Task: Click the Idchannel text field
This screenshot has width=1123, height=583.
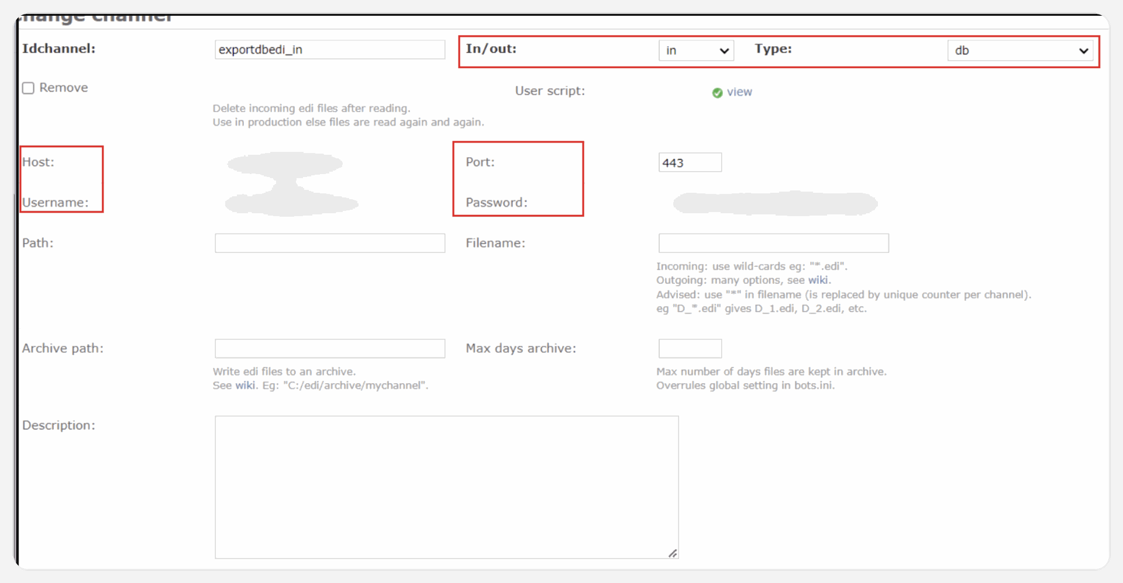Action: [330, 50]
